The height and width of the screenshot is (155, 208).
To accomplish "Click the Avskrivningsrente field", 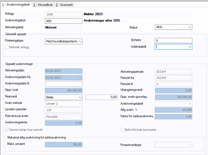I will pyautogui.click(x=63, y=123).
